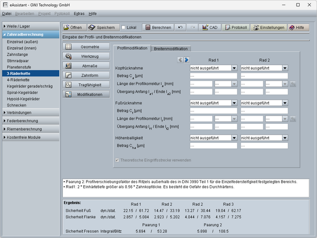Click the undo arrow icon

180,27
